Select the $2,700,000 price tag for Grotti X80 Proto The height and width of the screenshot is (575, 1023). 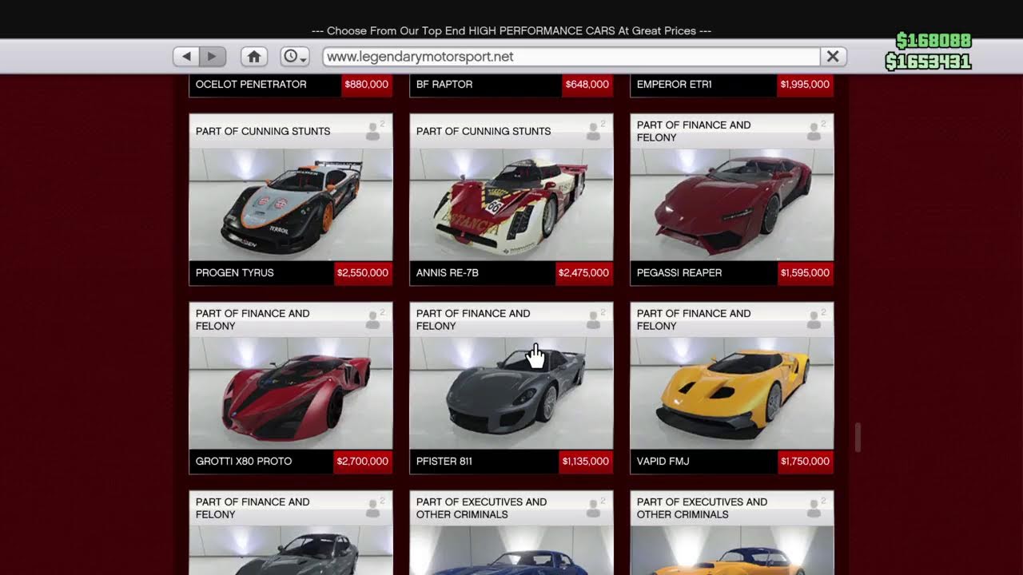tap(363, 462)
